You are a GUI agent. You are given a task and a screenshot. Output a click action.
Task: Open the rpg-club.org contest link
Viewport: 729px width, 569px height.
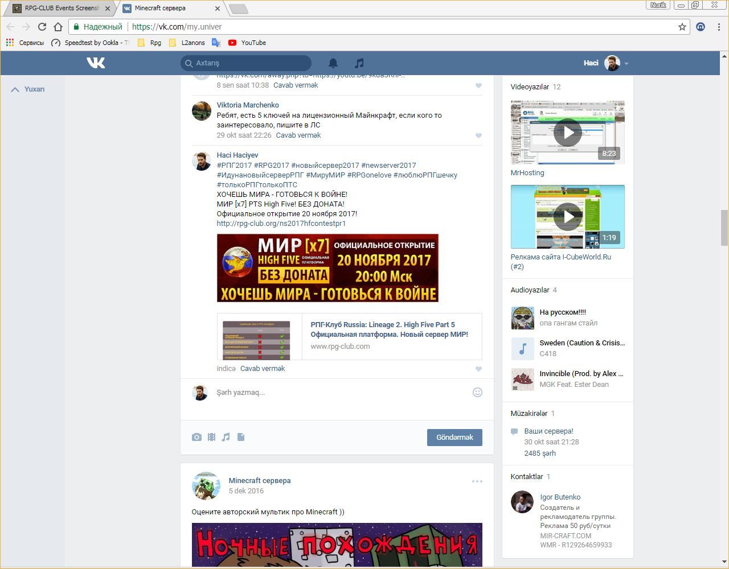[281, 224]
